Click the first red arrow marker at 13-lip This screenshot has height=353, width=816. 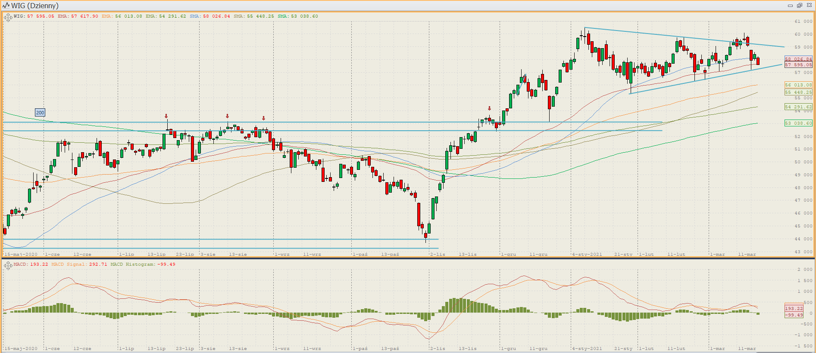click(166, 117)
